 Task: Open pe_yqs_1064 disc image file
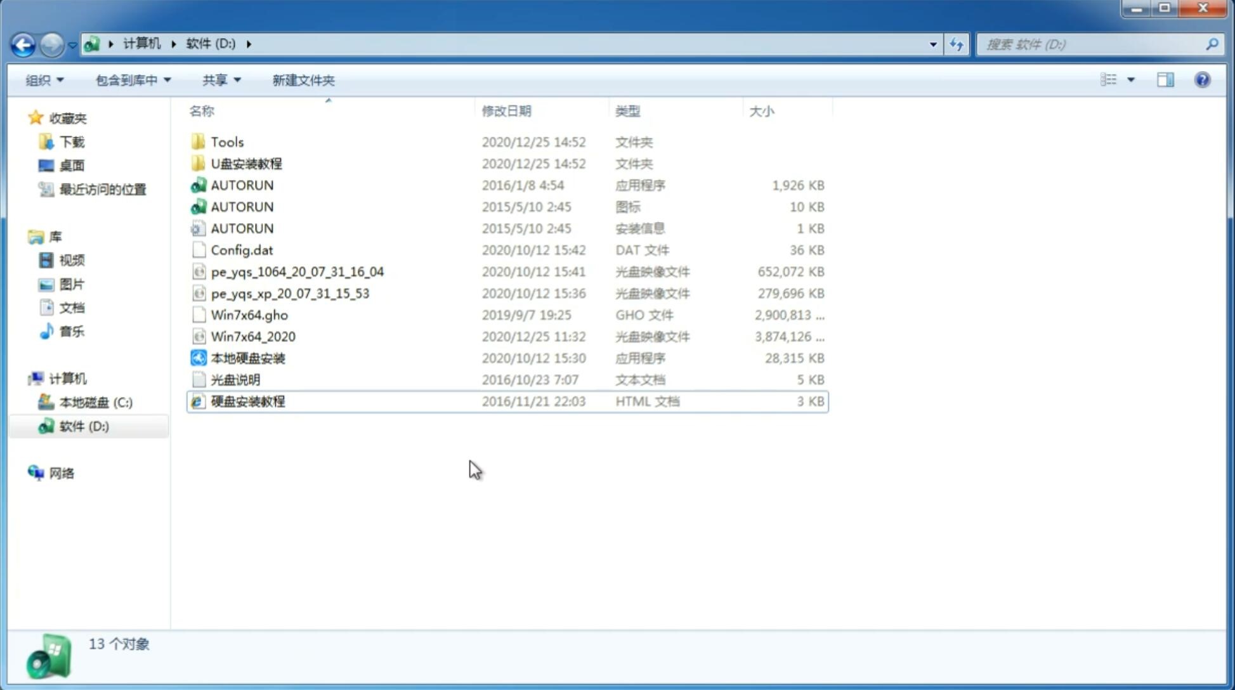click(x=297, y=270)
